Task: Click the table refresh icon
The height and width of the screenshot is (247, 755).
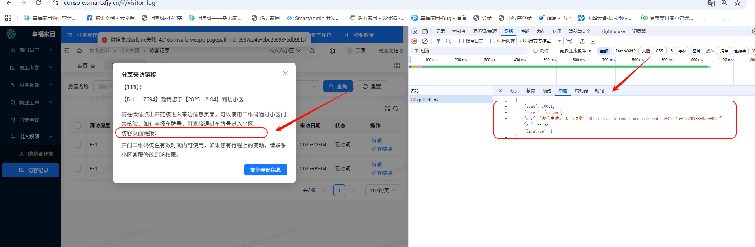Action: (396, 108)
